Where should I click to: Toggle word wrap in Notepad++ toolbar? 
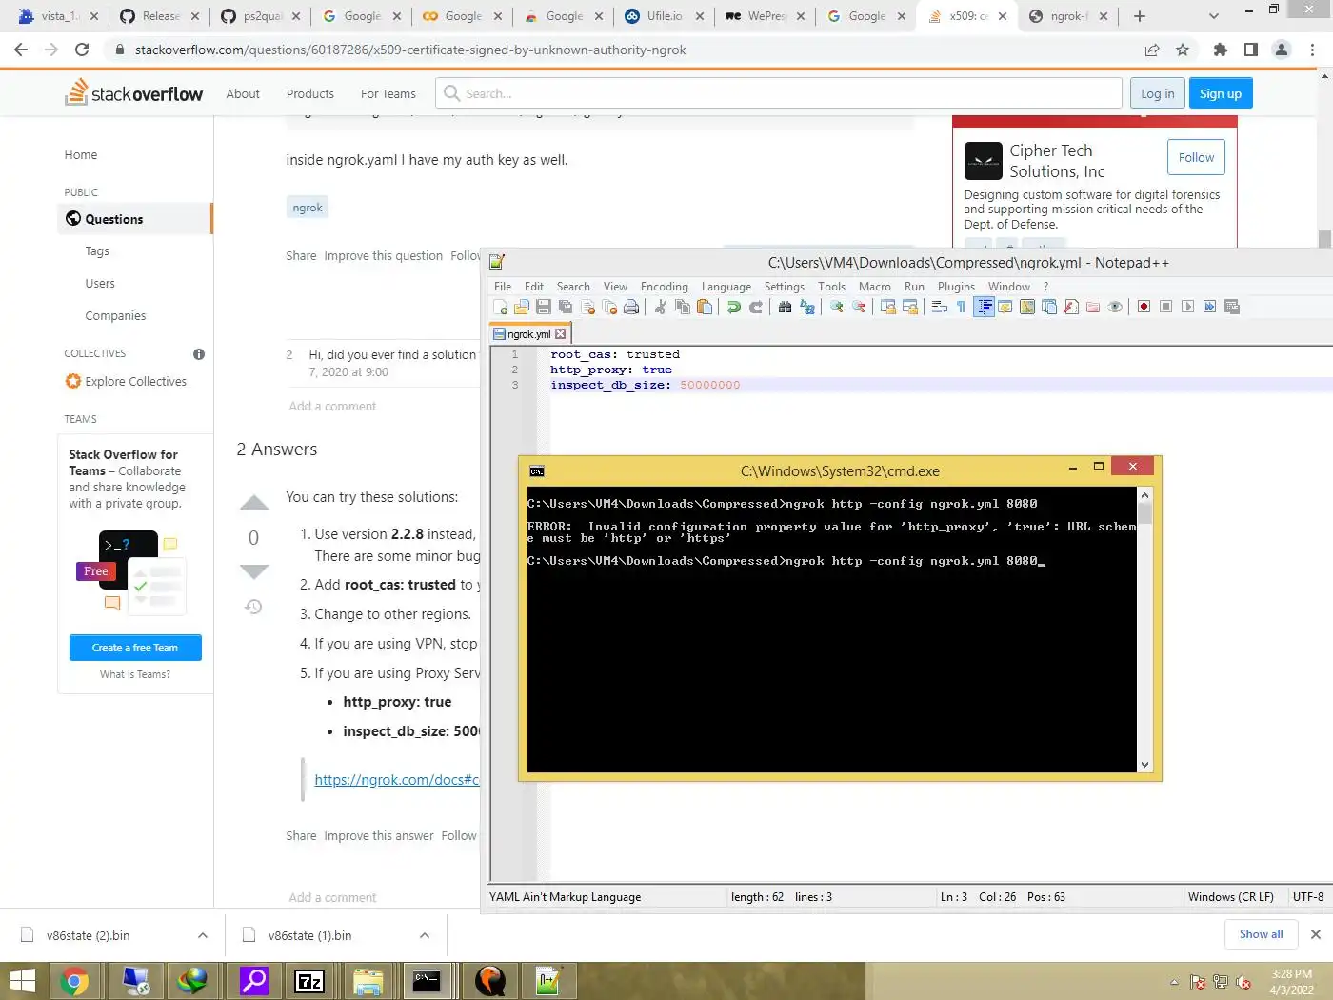point(939,307)
